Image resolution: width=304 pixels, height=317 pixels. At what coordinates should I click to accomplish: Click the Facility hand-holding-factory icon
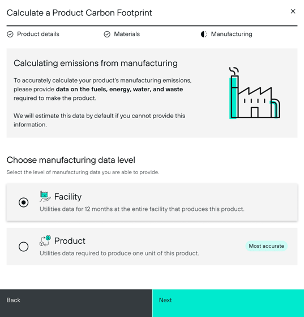coord(45,197)
